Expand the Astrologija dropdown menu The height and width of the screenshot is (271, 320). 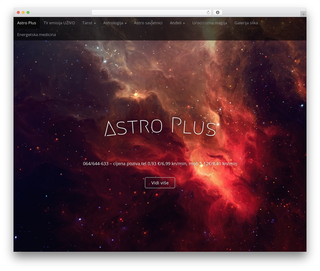click(115, 23)
